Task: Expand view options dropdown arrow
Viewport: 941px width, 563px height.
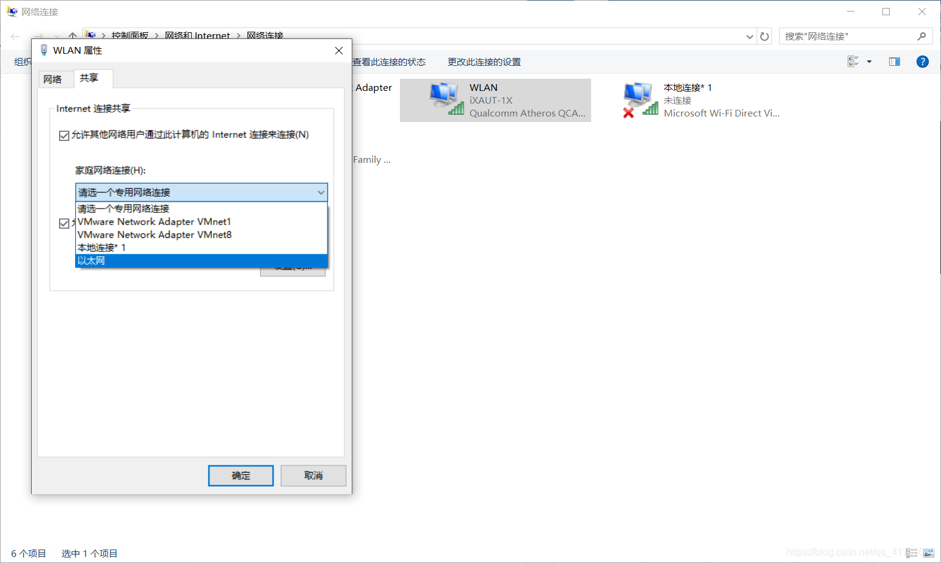Action: 869,62
